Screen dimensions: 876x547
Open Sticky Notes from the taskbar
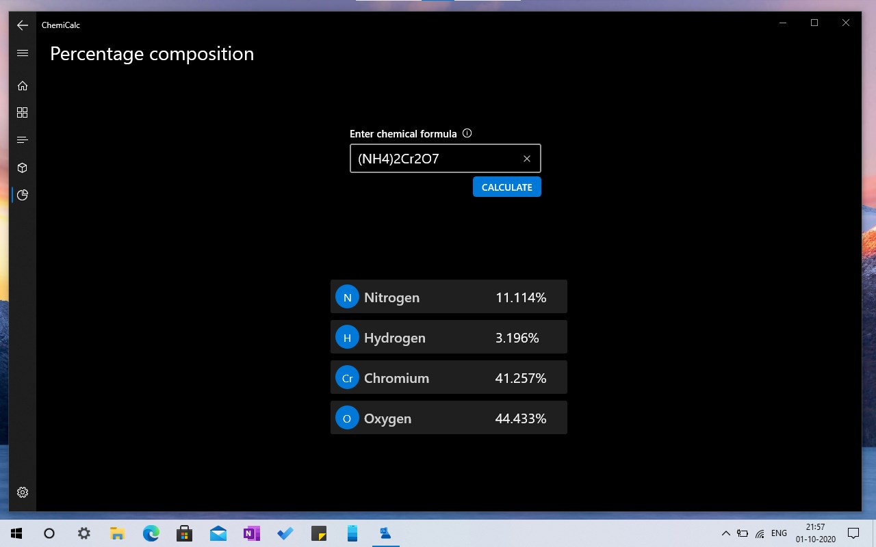(x=318, y=533)
